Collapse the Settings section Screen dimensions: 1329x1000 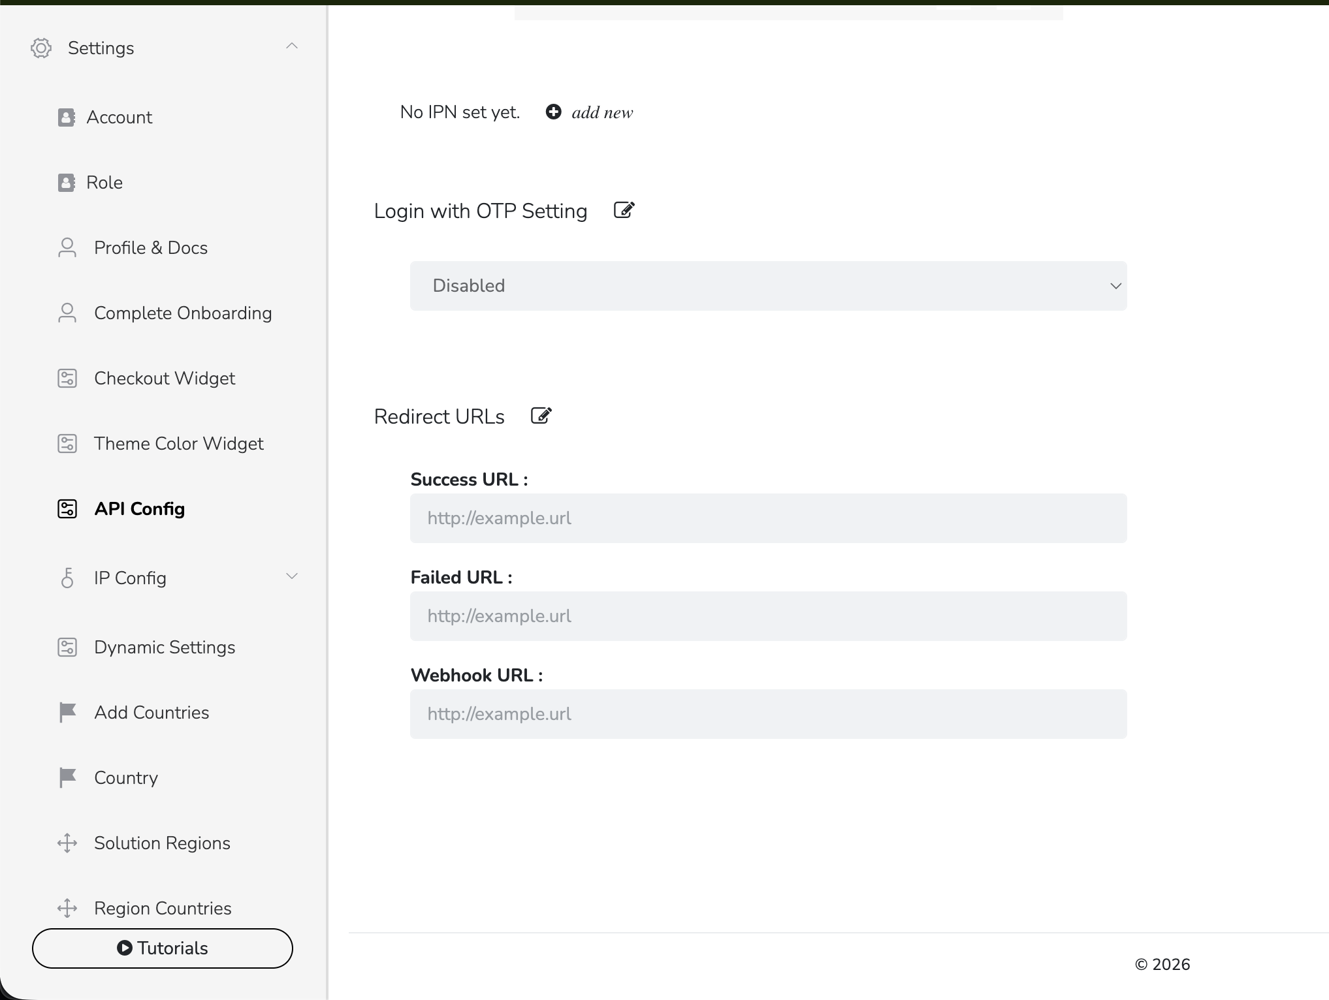click(x=292, y=46)
